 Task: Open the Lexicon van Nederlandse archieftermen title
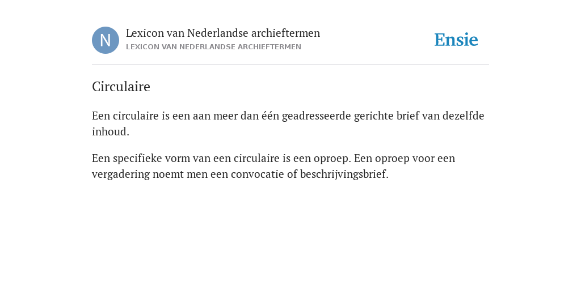pos(222,33)
